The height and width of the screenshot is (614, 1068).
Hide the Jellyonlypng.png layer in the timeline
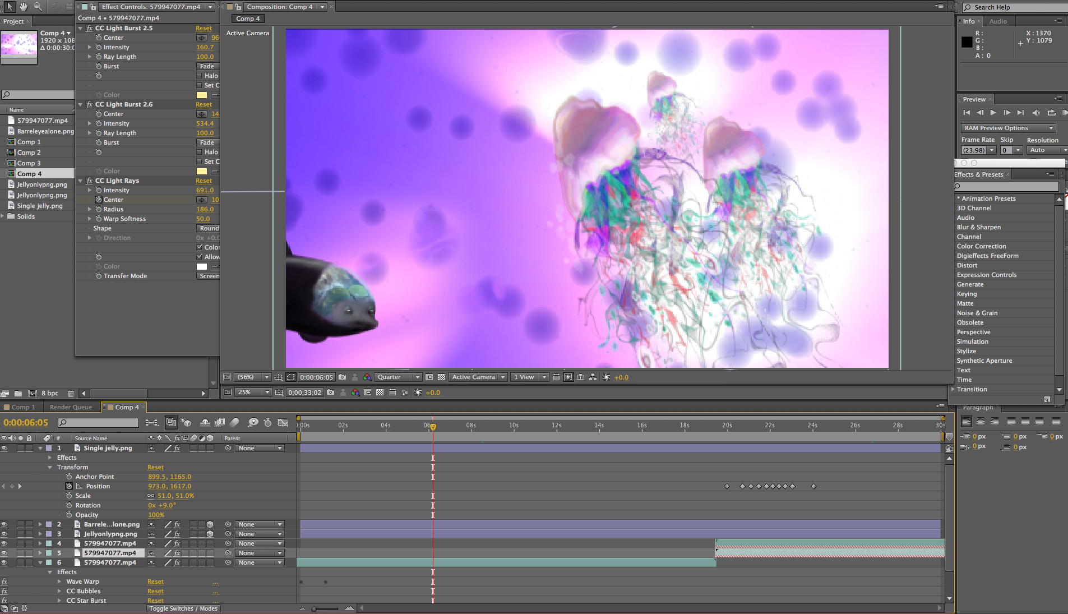pyautogui.click(x=4, y=534)
